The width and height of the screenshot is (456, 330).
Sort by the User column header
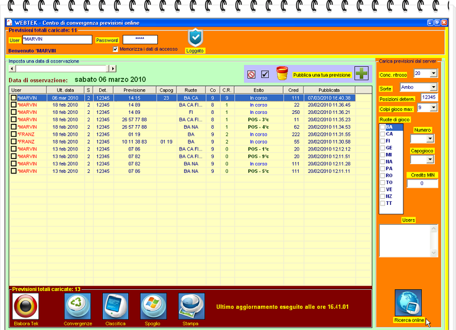28,90
